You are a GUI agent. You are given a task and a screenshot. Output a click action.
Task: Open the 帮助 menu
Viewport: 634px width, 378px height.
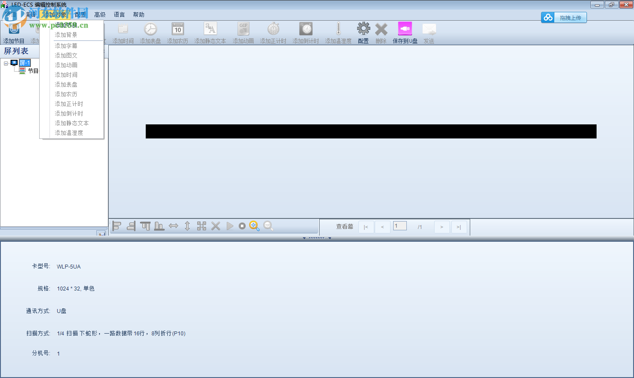pyautogui.click(x=139, y=15)
